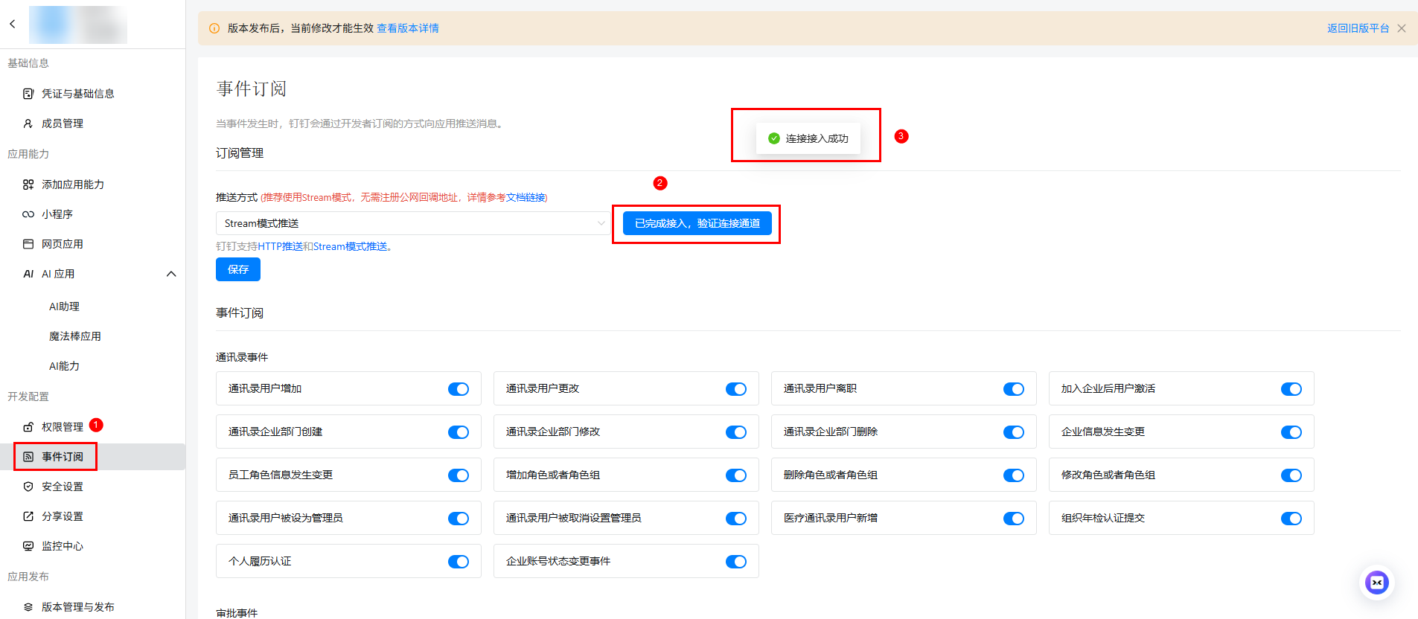Click the back arrow icon at top left
Viewport: 1418px width, 619px height.
(x=13, y=24)
